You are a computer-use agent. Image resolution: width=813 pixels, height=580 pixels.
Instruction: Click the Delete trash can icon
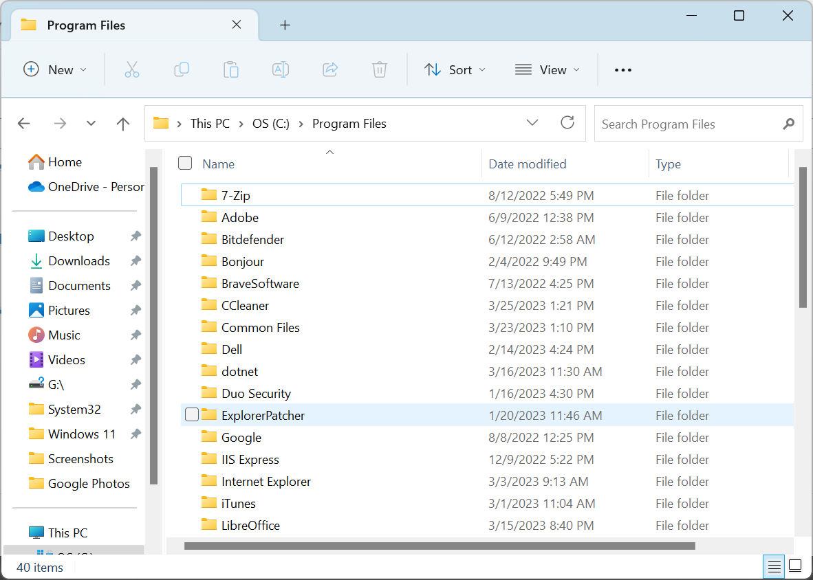tap(380, 69)
